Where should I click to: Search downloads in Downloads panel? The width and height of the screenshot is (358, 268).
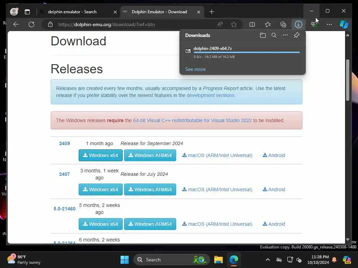pyautogui.click(x=274, y=35)
